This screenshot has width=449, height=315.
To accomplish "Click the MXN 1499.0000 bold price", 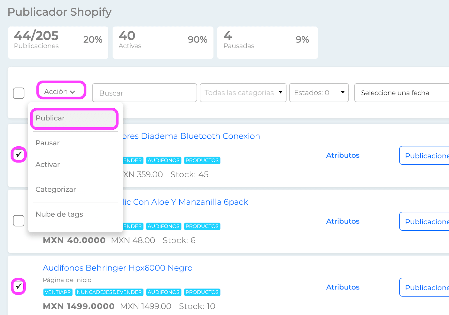I will [x=79, y=306].
